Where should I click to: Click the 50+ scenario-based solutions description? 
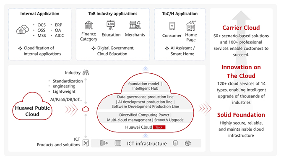pos(241,45)
